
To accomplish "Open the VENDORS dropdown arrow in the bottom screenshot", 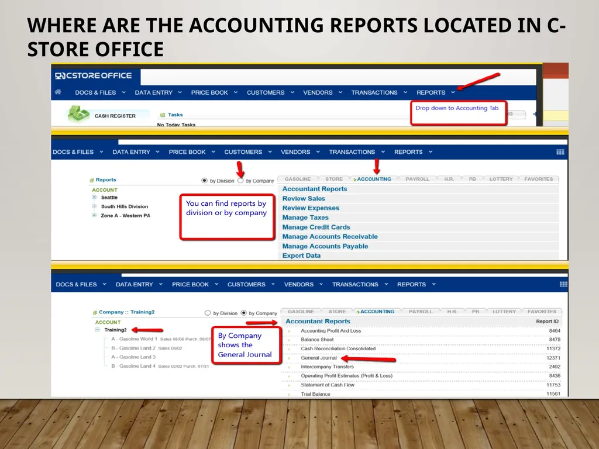I will (321, 285).
